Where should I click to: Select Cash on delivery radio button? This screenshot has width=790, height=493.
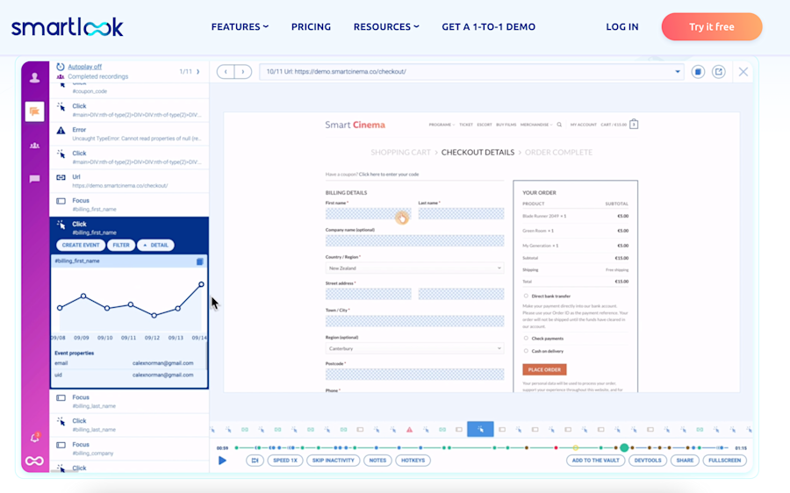526,351
